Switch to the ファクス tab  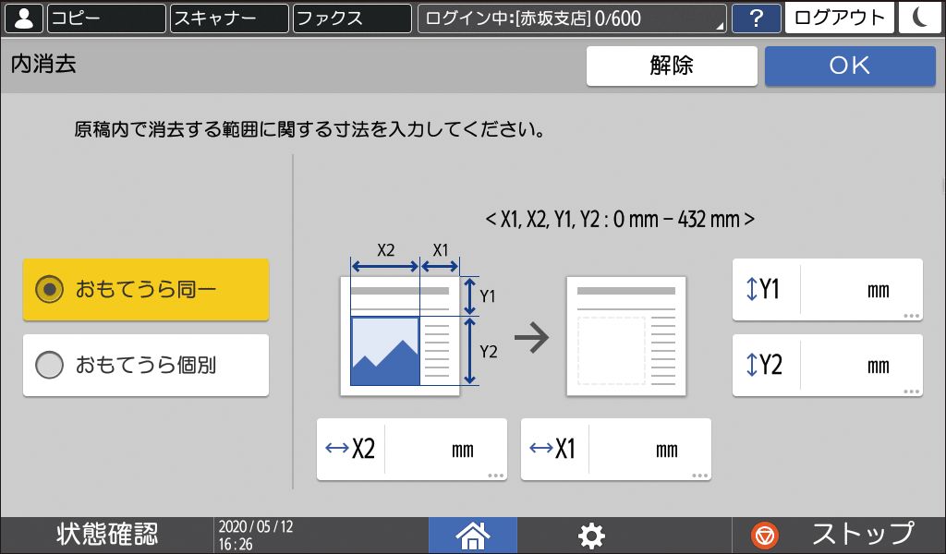(351, 18)
